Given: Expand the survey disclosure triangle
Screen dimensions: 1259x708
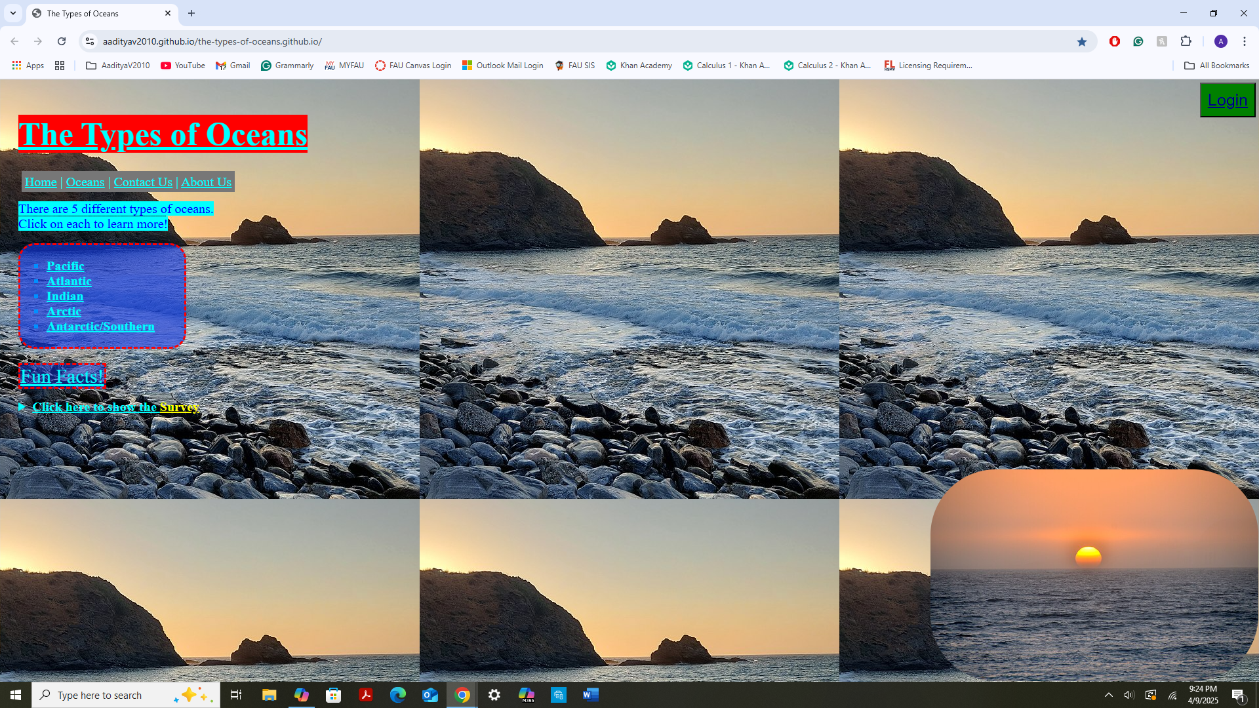Looking at the screenshot, I should pyautogui.click(x=22, y=407).
